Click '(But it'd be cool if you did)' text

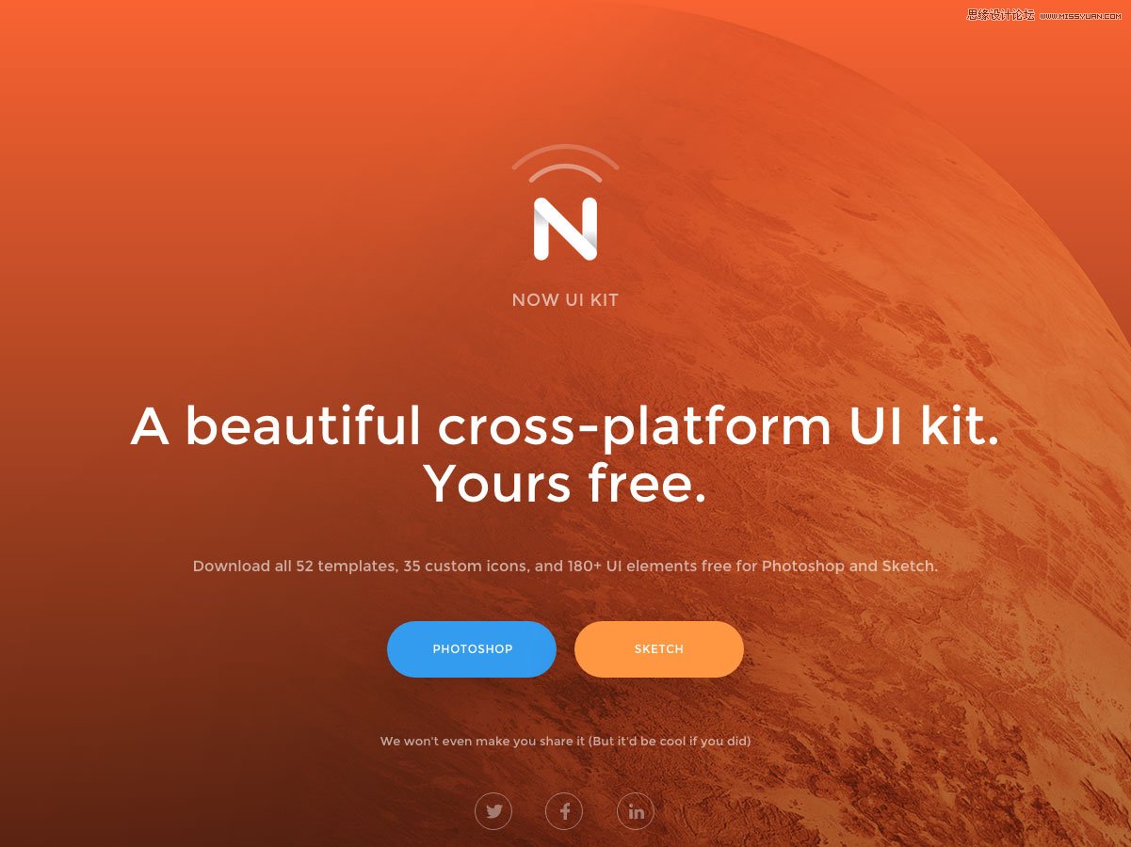click(670, 742)
